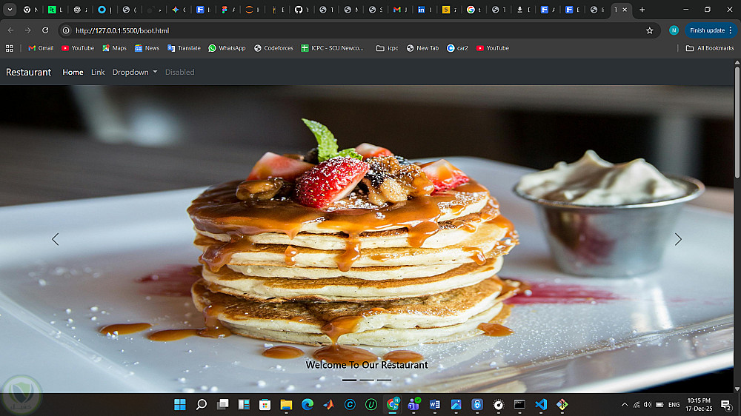Open the New Tab bookmark
Viewport: 741px width, 416px height.
coord(422,48)
